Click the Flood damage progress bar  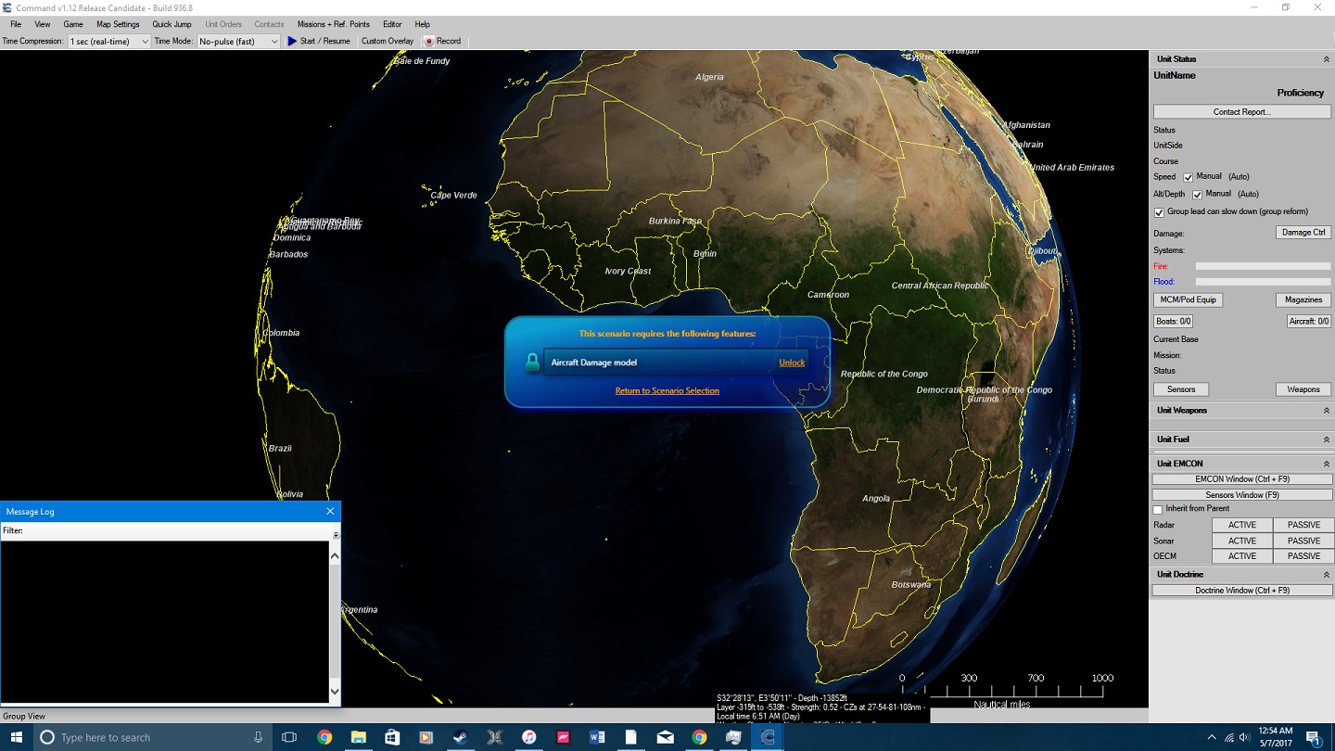[1263, 282]
